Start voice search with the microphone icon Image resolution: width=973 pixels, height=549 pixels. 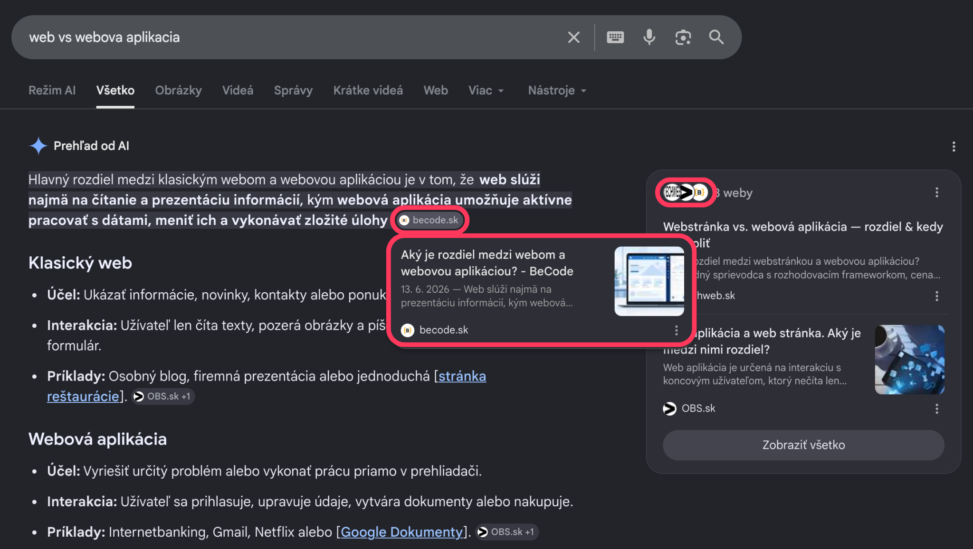(x=649, y=37)
